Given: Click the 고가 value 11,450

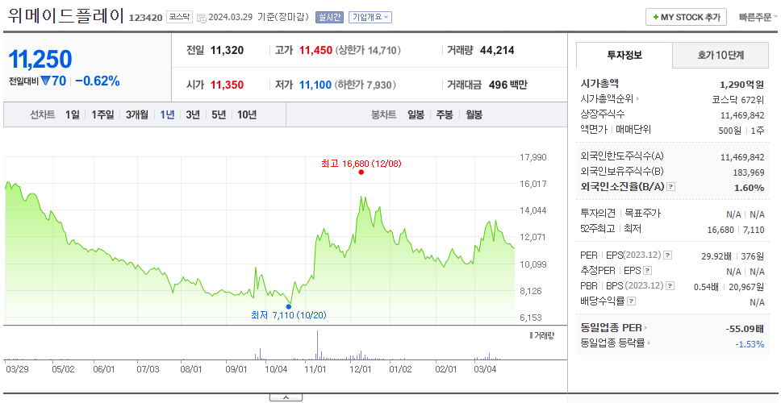Looking at the screenshot, I should coord(315,50).
